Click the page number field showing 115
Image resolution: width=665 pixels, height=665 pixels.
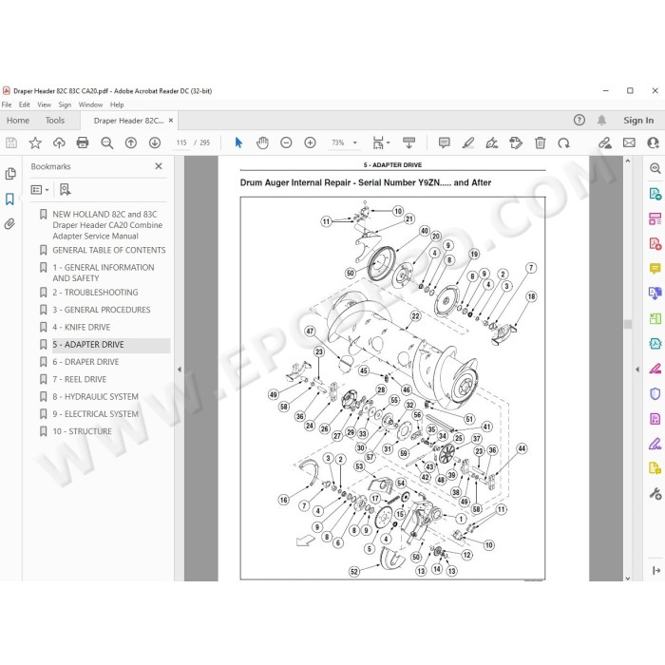point(181,142)
